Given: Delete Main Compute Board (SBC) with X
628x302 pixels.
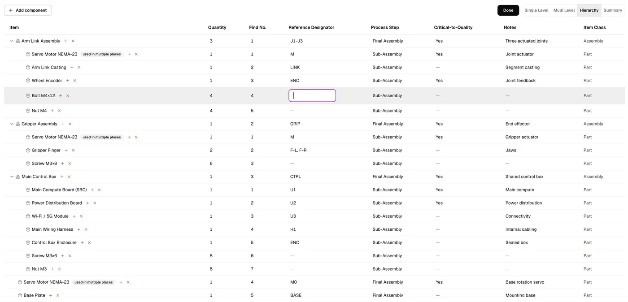Looking at the screenshot, I should [99, 190].
